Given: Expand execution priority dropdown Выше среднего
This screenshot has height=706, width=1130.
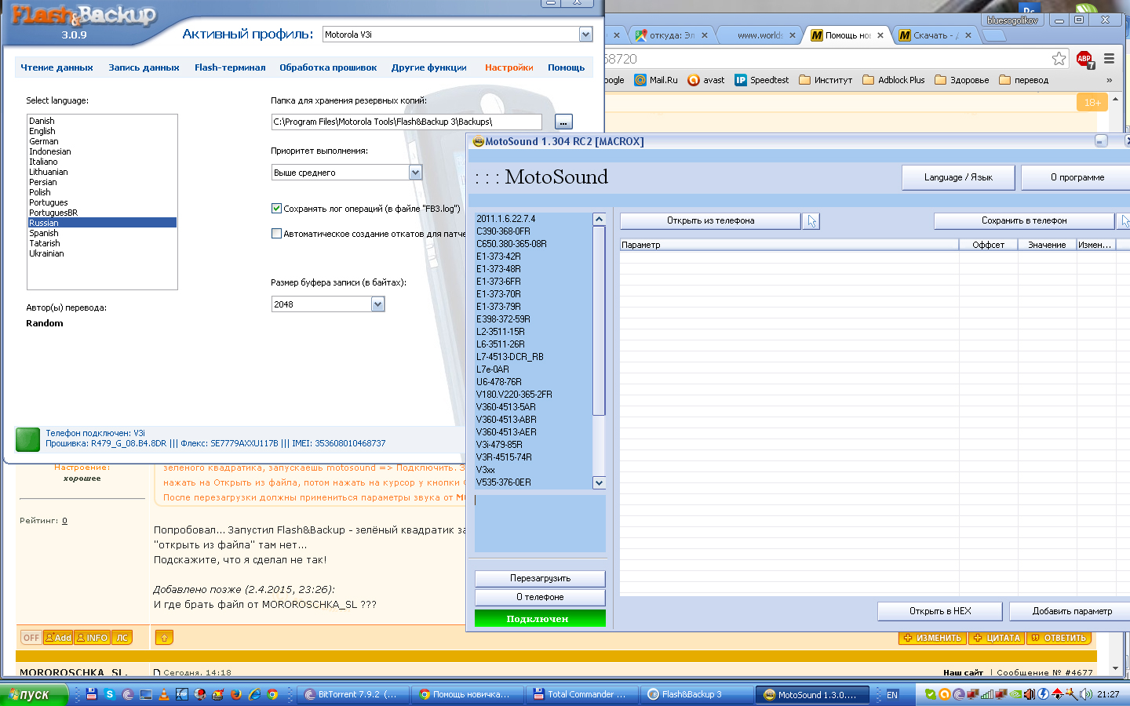Looking at the screenshot, I should tap(416, 173).
